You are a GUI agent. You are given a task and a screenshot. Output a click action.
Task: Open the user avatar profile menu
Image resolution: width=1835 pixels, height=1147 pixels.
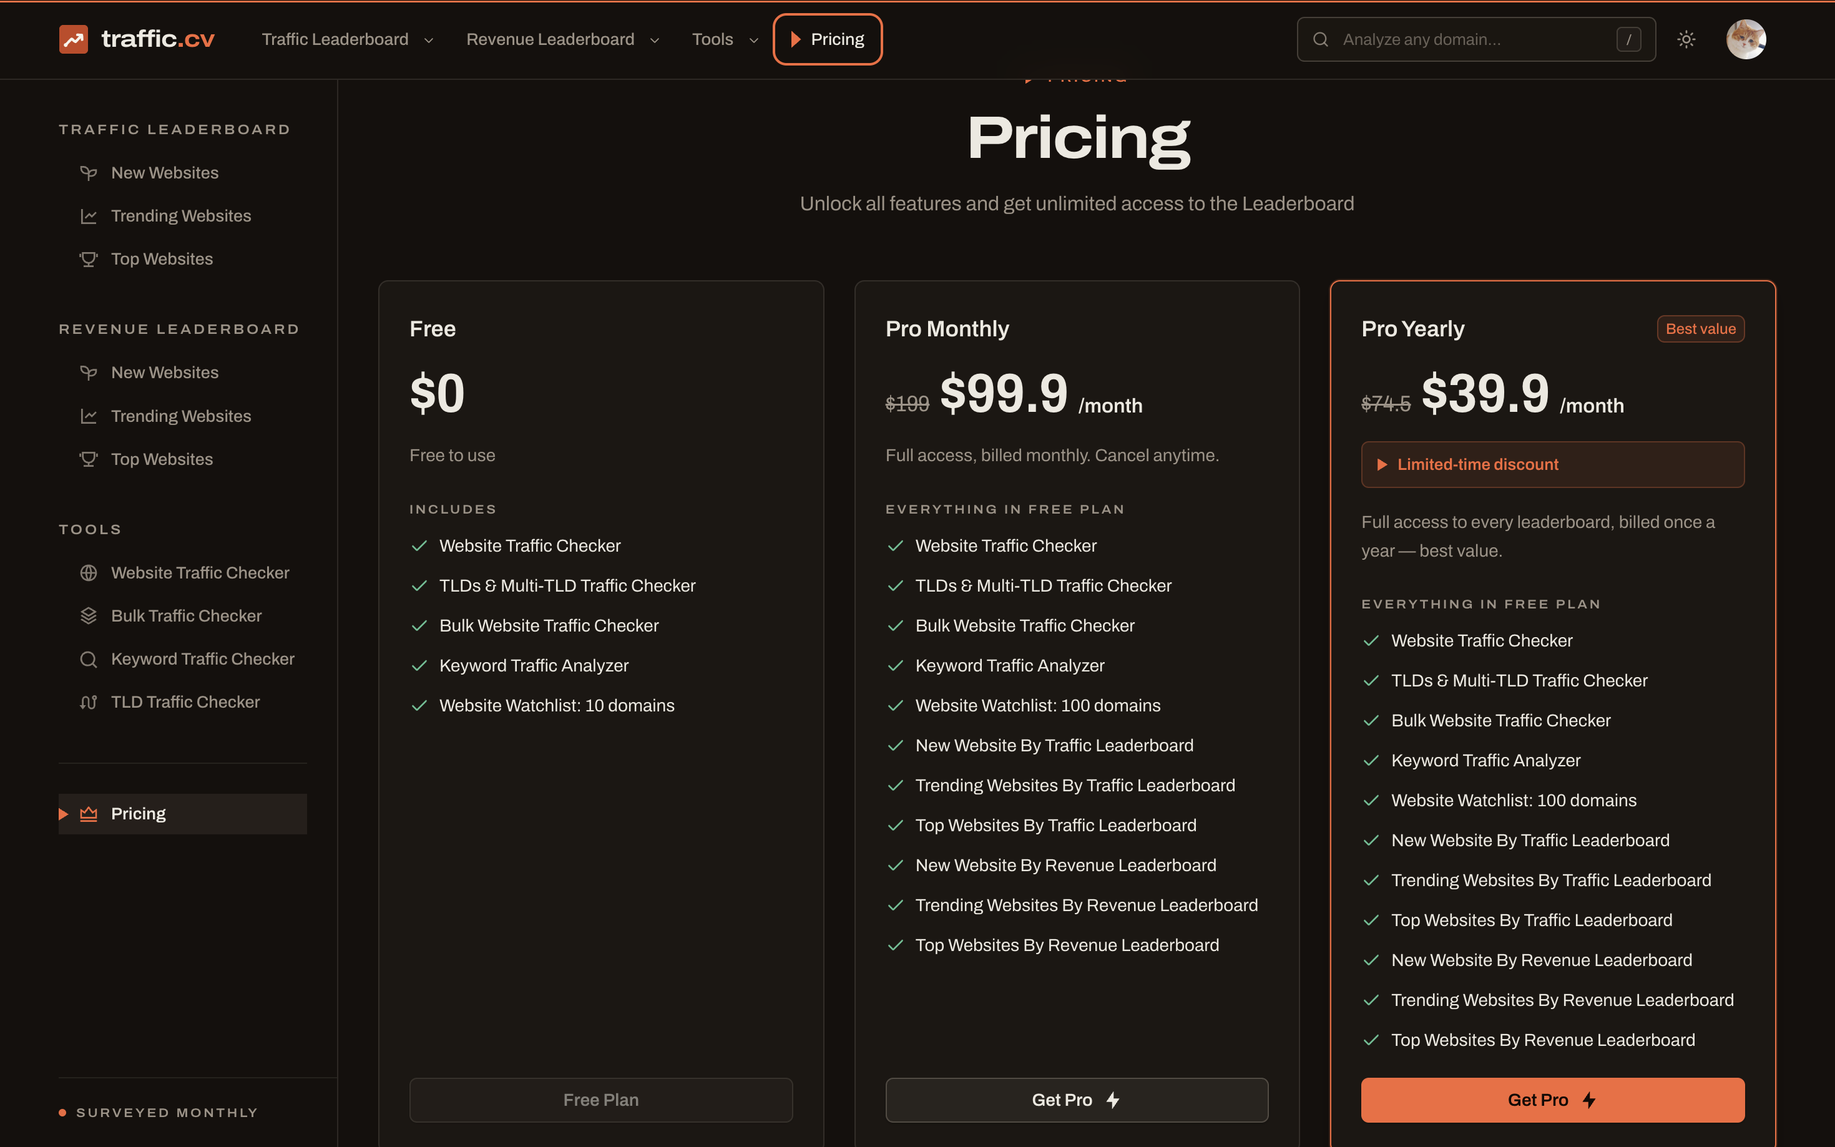1746,39
